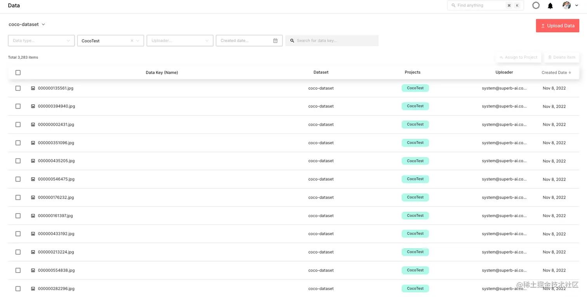The height and width of the screenshot is (297, 587).
Task: Select all rows with the header checkbox
Action: pos(18,73)
